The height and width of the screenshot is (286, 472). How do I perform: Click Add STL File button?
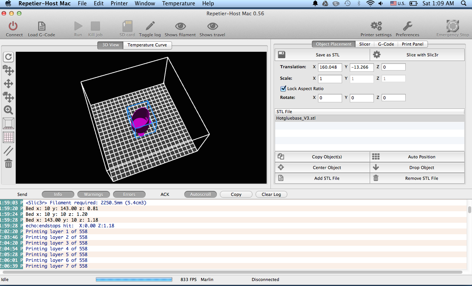(322, 178)
